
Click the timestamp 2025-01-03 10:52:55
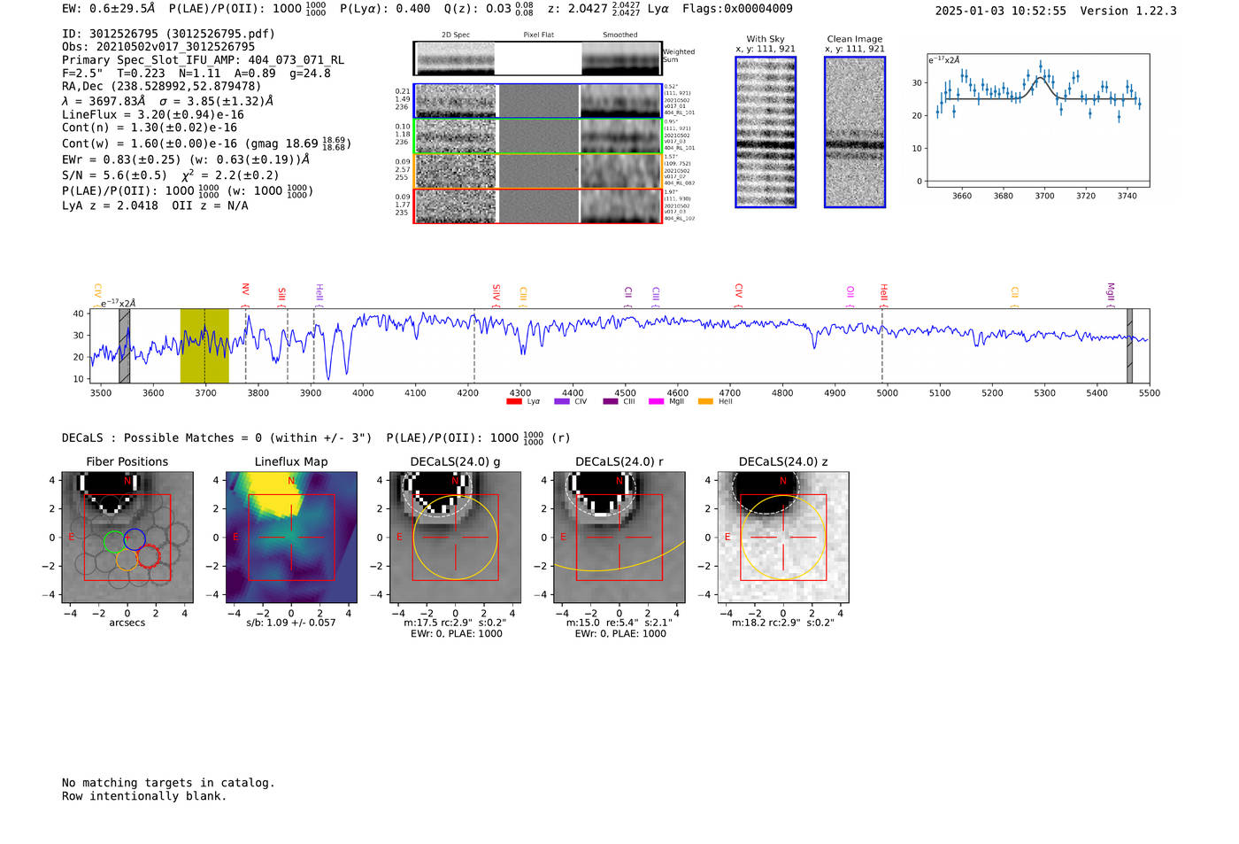1001,11
